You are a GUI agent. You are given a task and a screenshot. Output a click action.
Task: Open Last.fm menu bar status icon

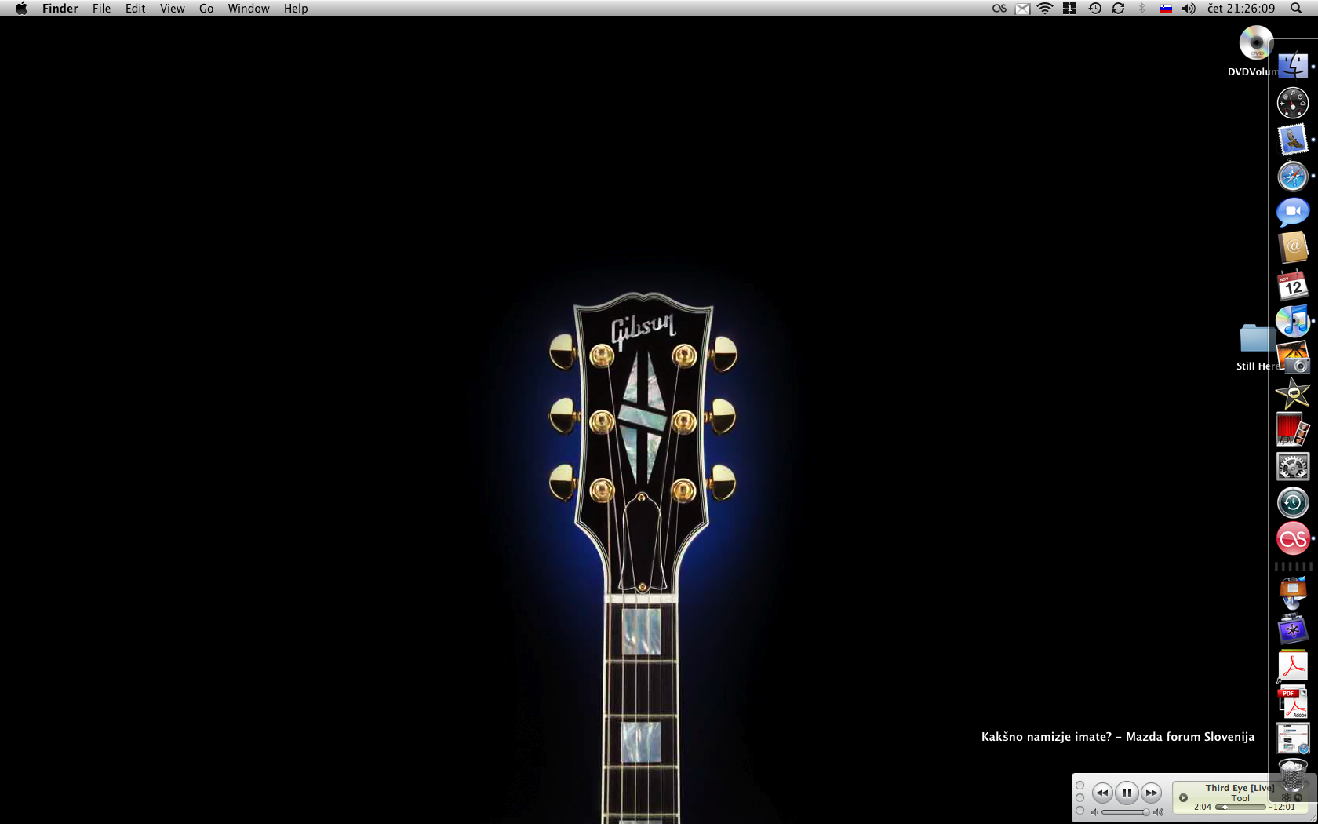click(x=999, y=9)
